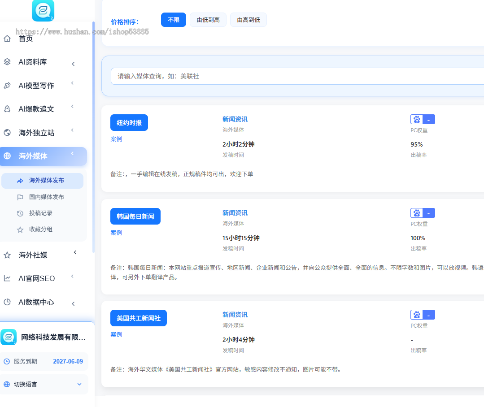
Task: Click the home icon beside 首页
Action: [7, 39]
